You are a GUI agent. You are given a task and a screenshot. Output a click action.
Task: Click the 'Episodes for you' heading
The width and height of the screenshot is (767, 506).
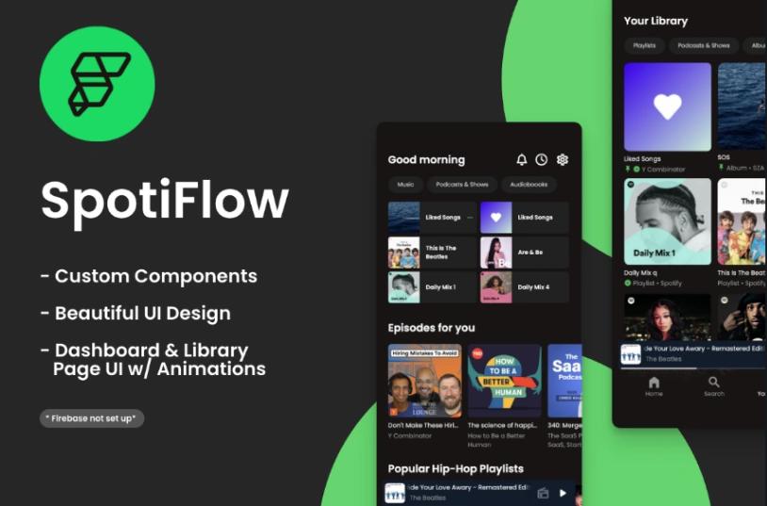pyautogui.click(x=431, y=328)
